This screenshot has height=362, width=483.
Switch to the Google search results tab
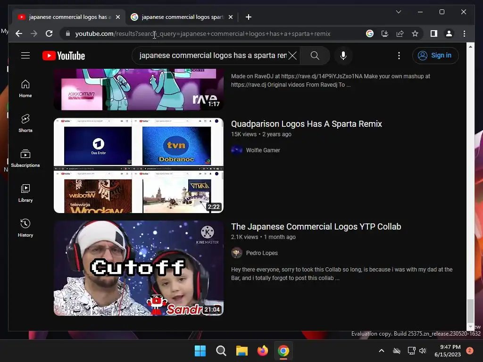point(182,17)
